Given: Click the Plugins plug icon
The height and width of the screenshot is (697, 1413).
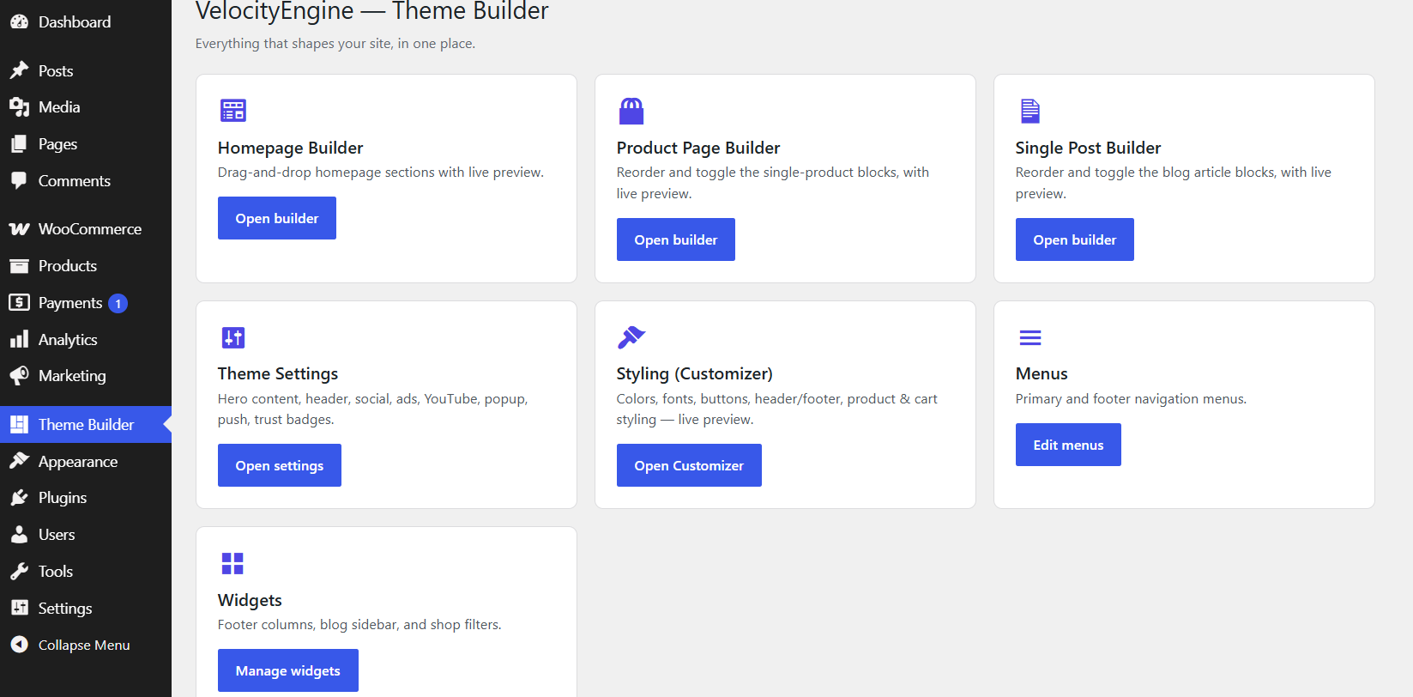Looking at the screenshot, I should (x=19, y=498).
